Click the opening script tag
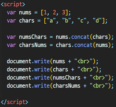Viewport: 116px width, 107px height. point(13,4)
